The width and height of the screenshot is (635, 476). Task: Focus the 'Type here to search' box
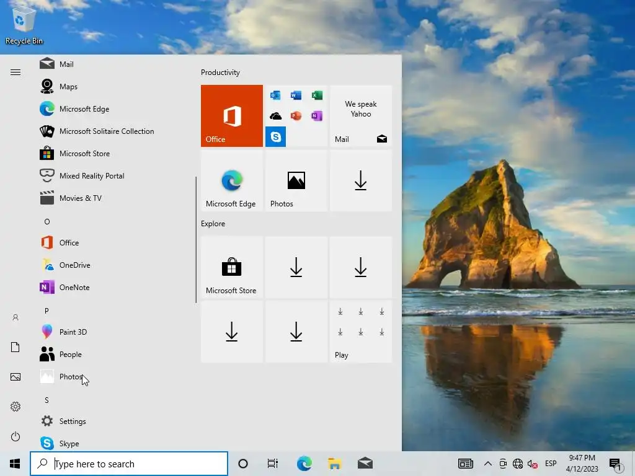[x=129, y=464]
